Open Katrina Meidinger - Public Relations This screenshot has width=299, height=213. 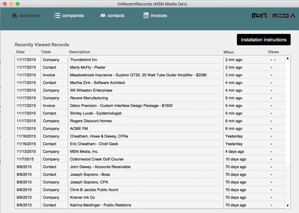tap(150, 205)
